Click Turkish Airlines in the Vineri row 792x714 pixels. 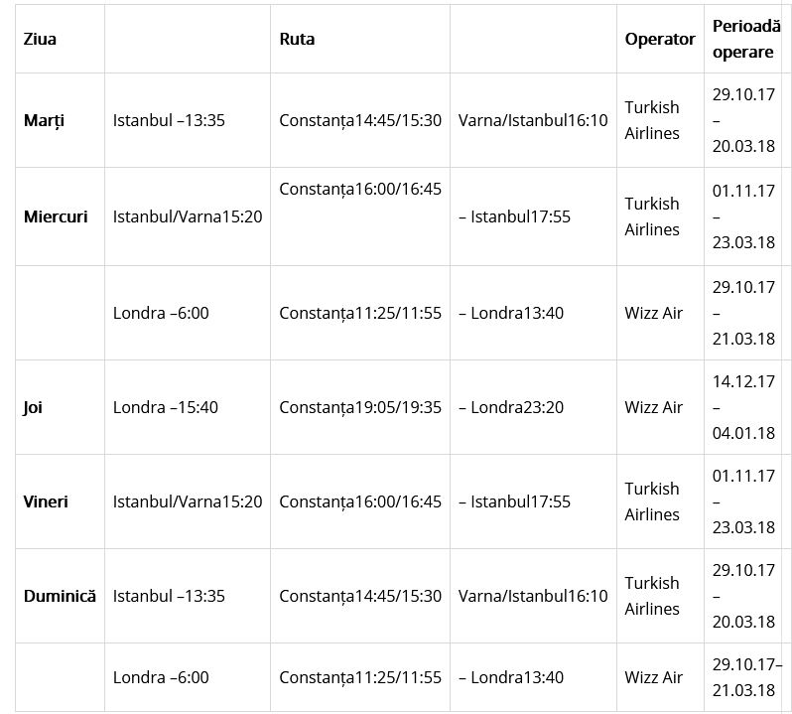652,501
